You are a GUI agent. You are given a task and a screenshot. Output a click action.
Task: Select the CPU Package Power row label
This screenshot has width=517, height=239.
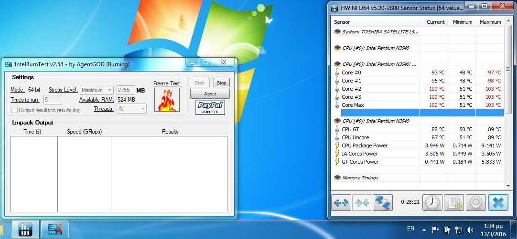(x=365, y=145)
